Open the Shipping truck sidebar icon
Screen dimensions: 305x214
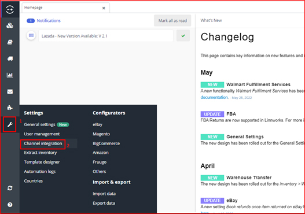[x=10, y=58]
